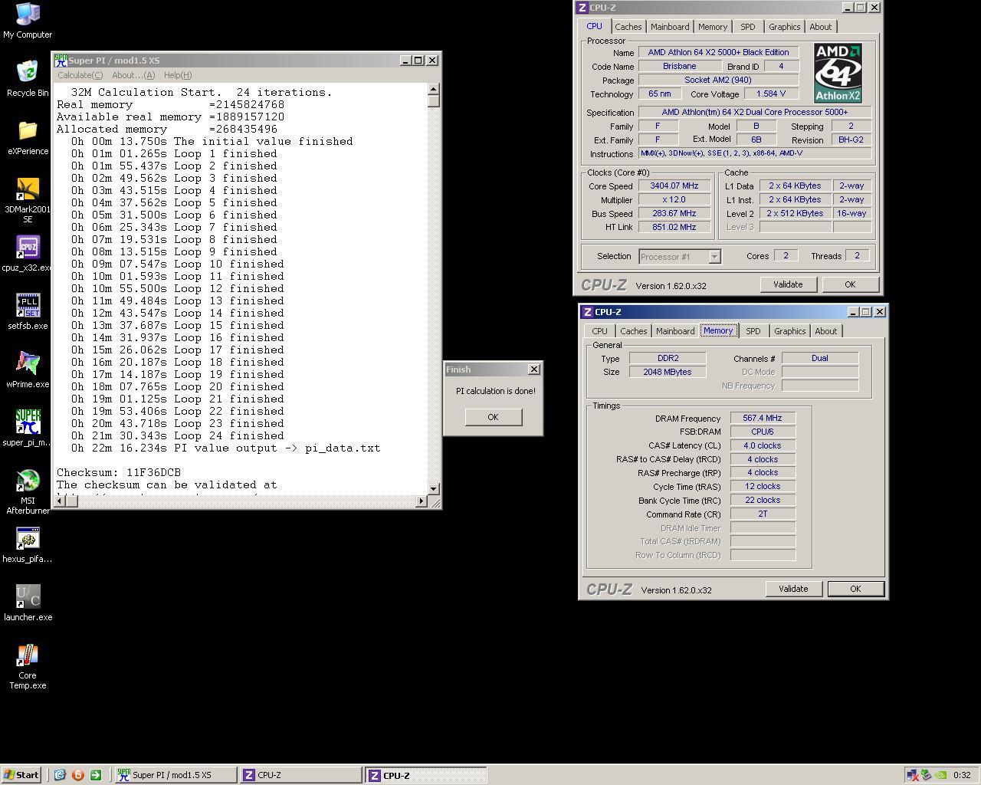Click orange quick launch icon on taskbar

[x=77, y=775]
